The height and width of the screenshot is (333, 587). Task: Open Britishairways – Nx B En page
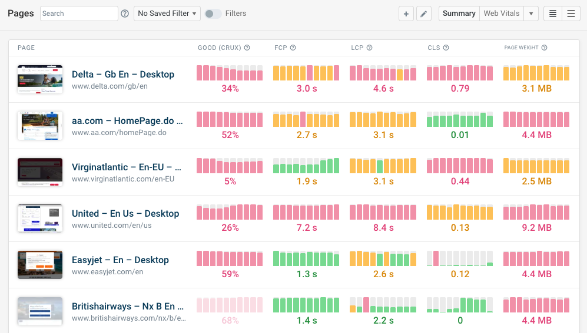(128, 306)
